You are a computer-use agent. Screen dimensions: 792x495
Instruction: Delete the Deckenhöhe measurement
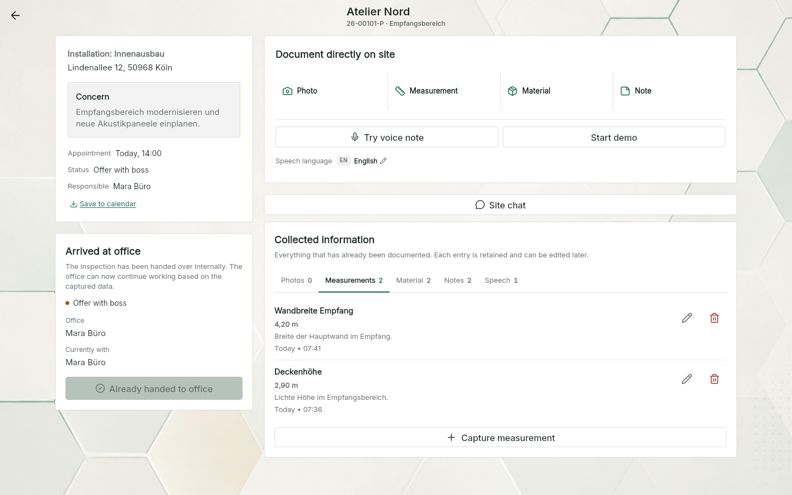[x=714, y=379]
